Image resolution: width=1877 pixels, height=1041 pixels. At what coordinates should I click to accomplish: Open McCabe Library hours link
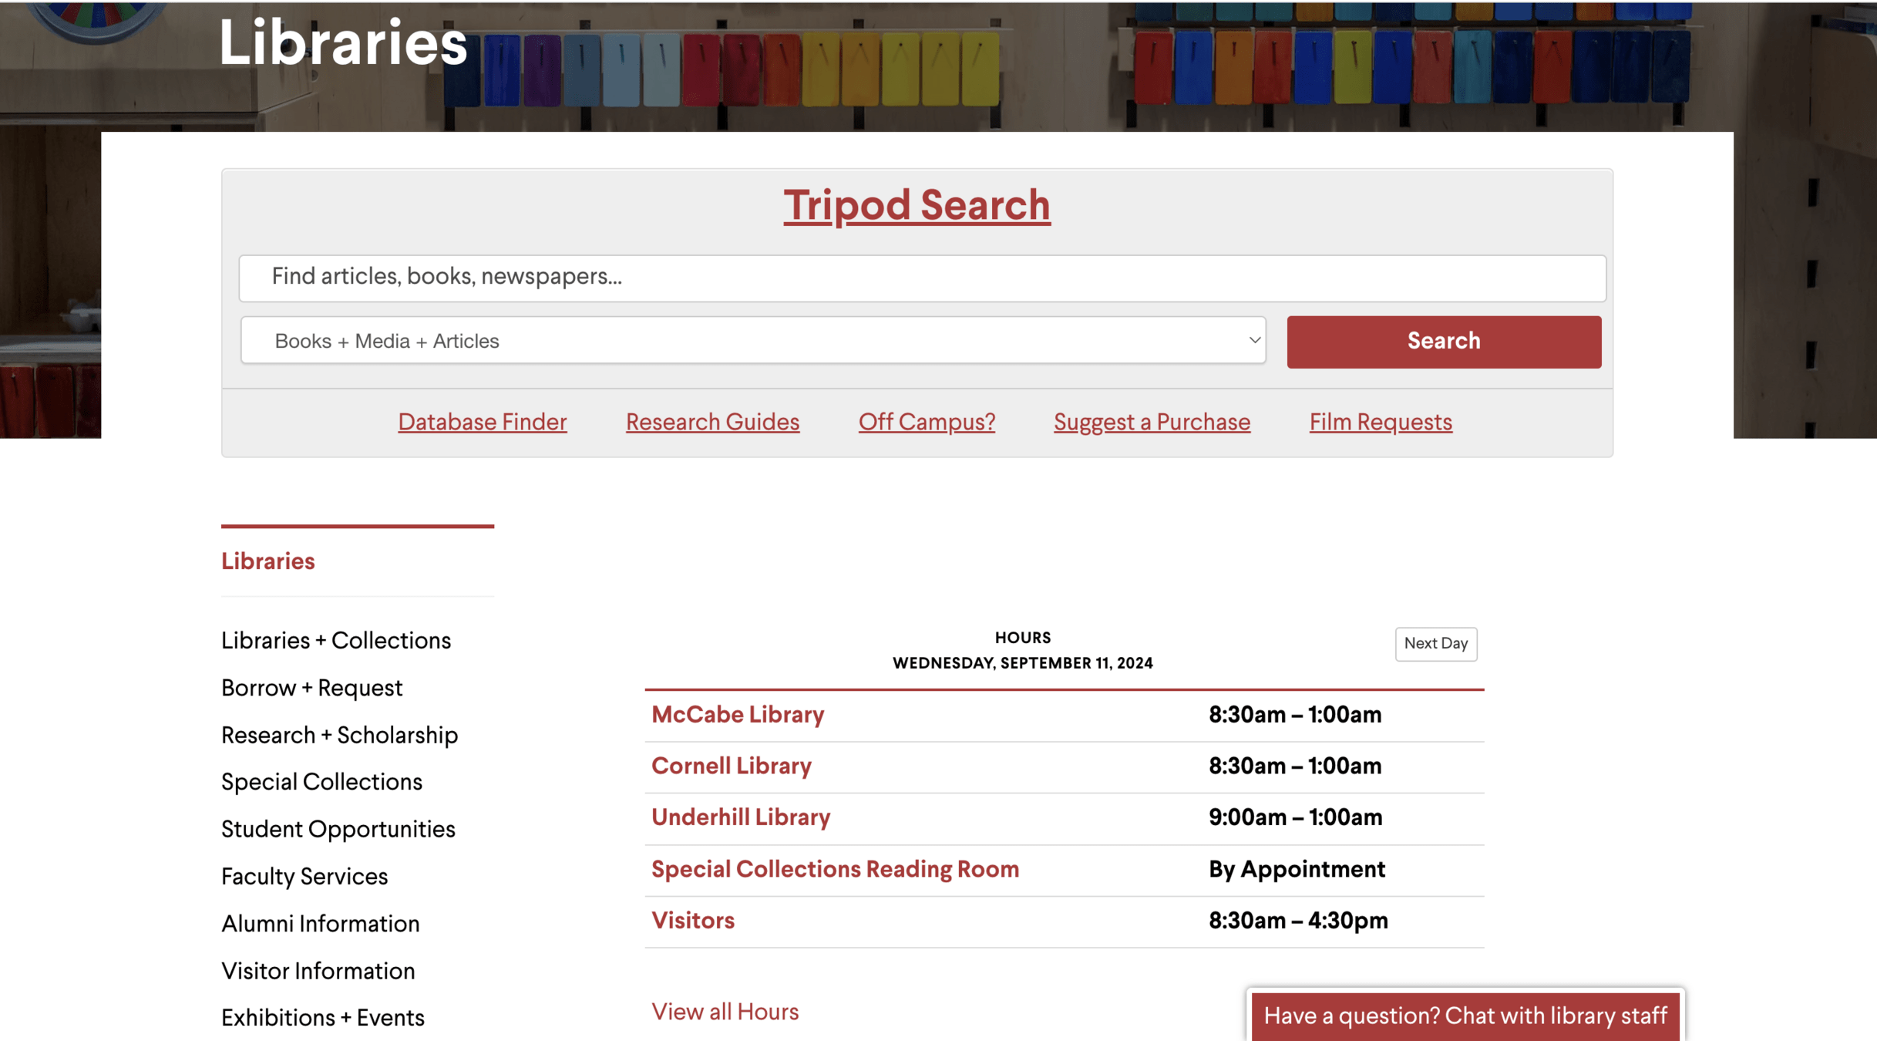pos(737,715)
